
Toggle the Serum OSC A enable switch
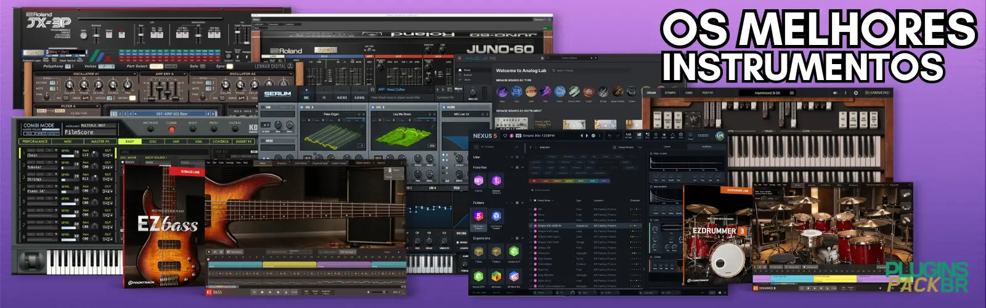302,107
